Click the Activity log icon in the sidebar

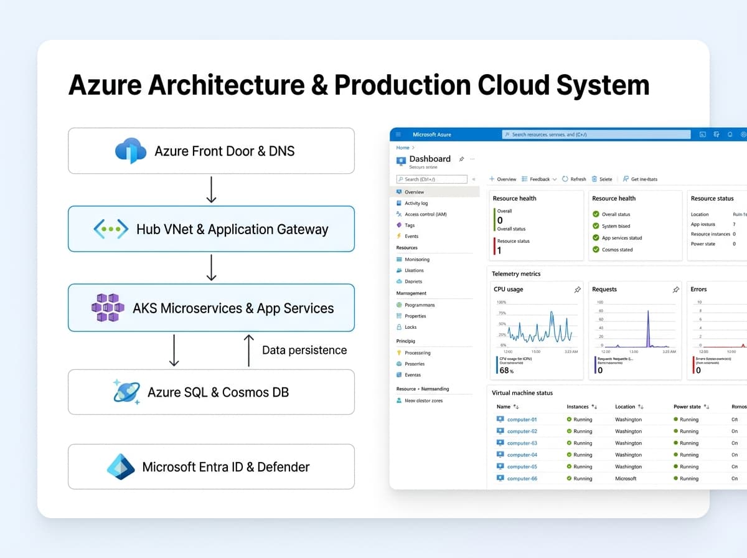pos(399,203)
